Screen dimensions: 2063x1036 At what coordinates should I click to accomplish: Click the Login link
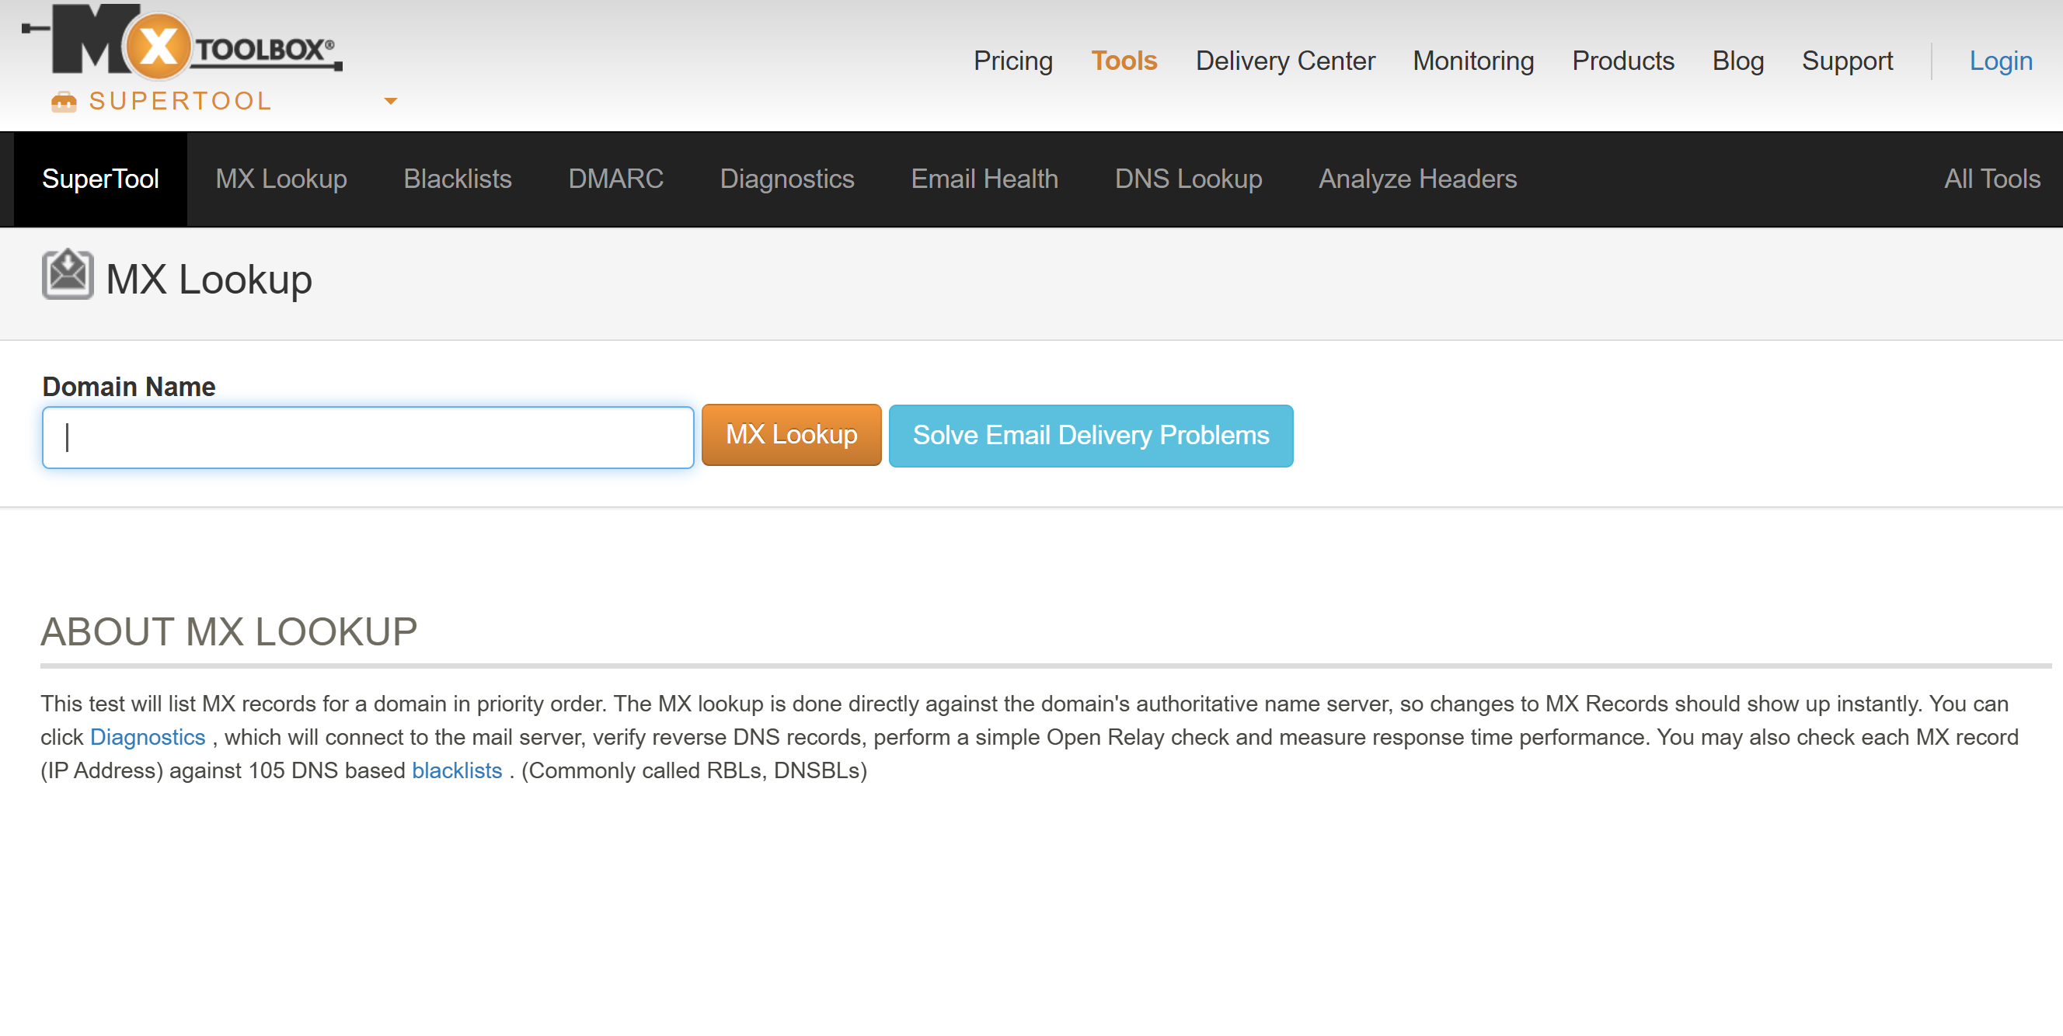(x=2001, y=61)
